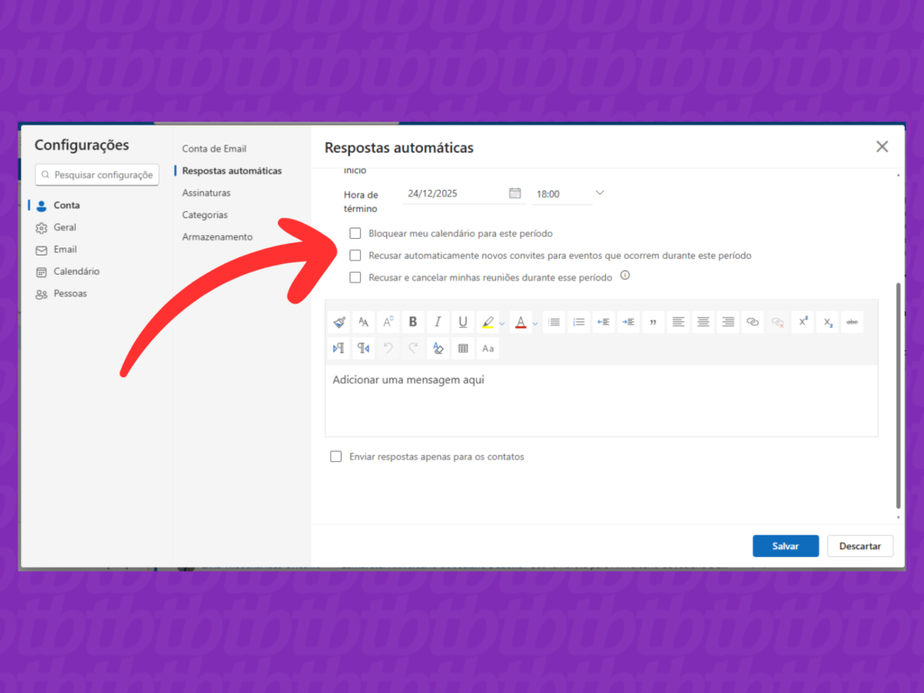The width and height of the screenshot is (924, 693).
Task: Check 'Bloquear meu calendário para este período'
Action: click(356, 234)
